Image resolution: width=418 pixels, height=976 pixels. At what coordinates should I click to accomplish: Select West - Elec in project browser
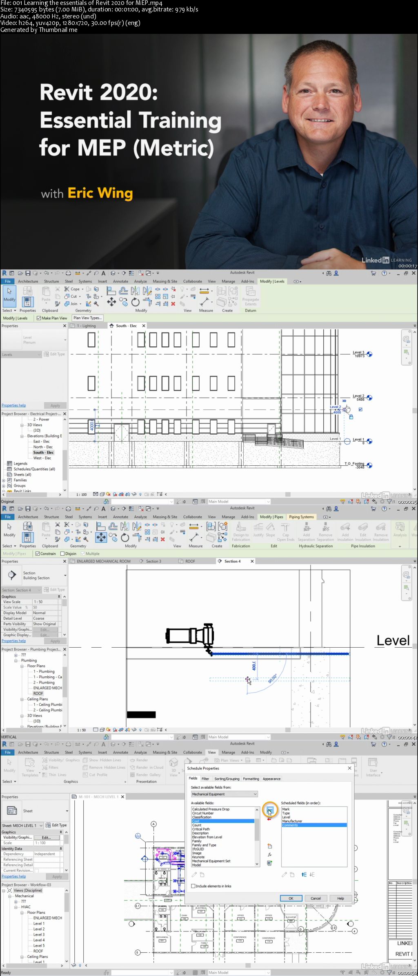click(x=42, y=458)
